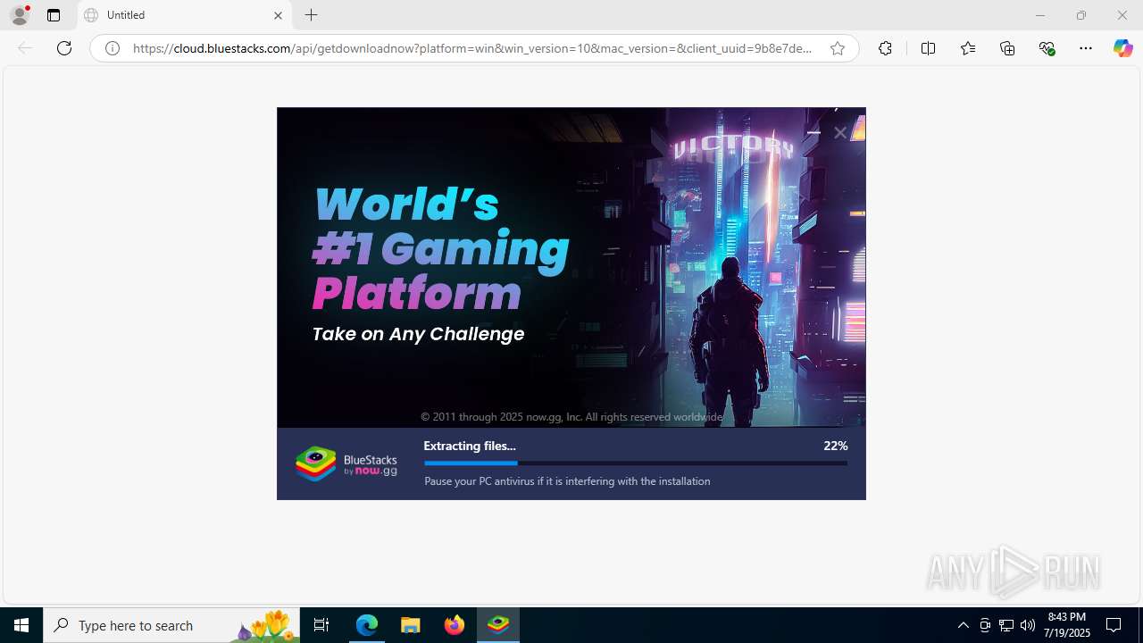The image size is (1143, 643).
Task: Click the taskbar search box
Action: 171,625
